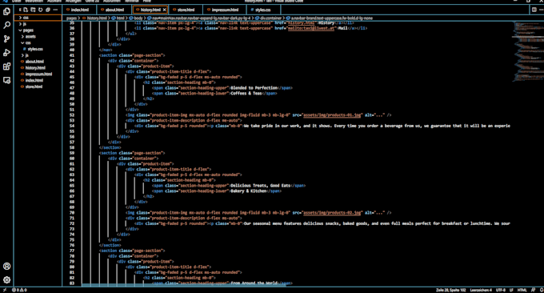Follow the products-02.jpg image path link
544x293 pixels.
pos(332,212)
